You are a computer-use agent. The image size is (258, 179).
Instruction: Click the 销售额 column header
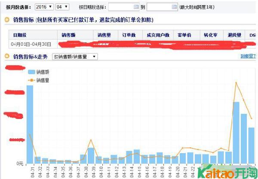69,35
